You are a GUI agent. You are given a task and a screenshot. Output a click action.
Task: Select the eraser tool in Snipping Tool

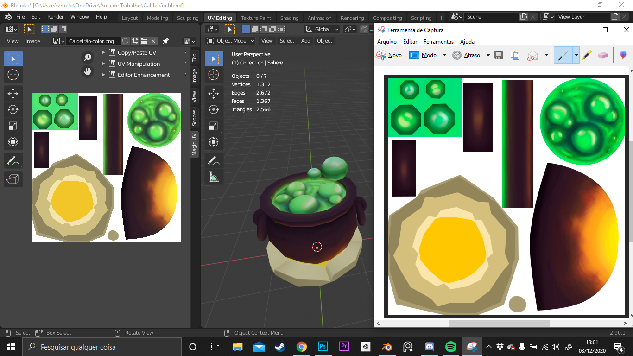pos(602,55)
